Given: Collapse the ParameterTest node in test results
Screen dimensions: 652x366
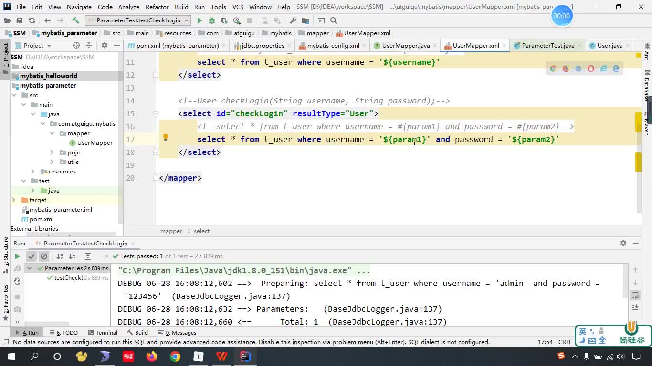Looking at the screenshot, I should [x=30, y=268].
